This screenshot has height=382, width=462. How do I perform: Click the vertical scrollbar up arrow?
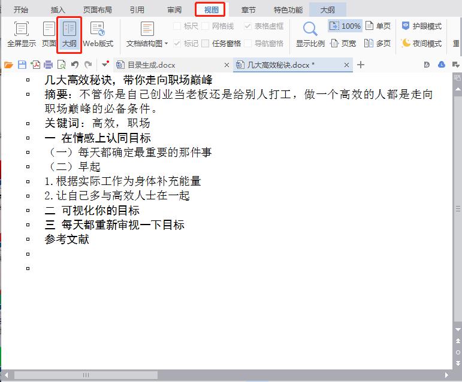[x=458, y=89]
